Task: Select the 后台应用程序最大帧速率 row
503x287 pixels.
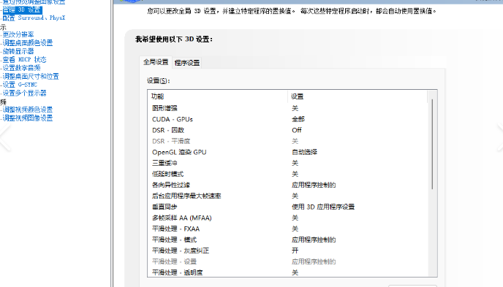Action: [x=288, y=196]
